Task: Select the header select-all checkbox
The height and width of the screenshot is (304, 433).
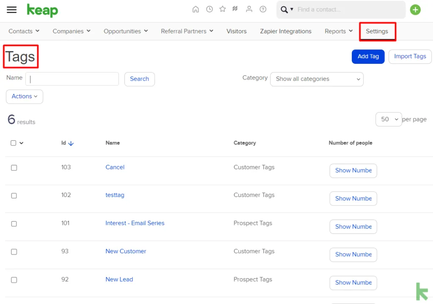Action: point(13,143)
